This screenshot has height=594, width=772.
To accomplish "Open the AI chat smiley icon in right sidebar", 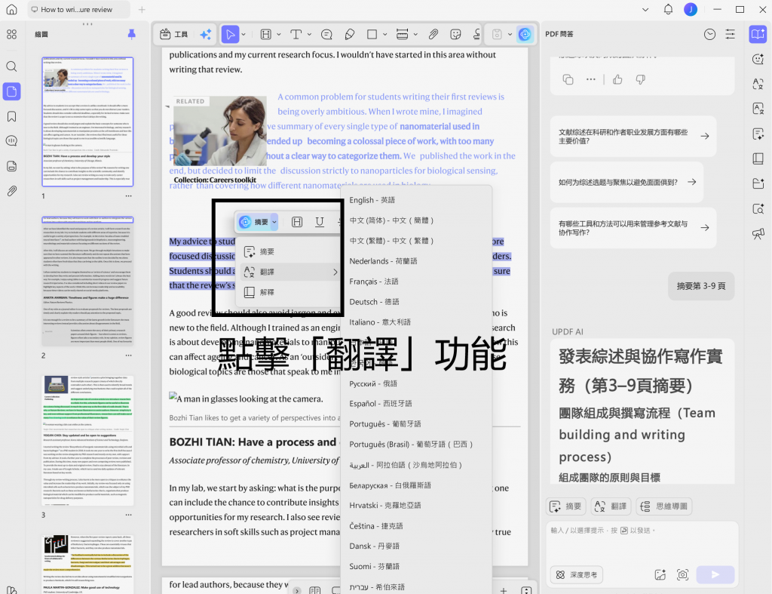I will tap(758, 59).
